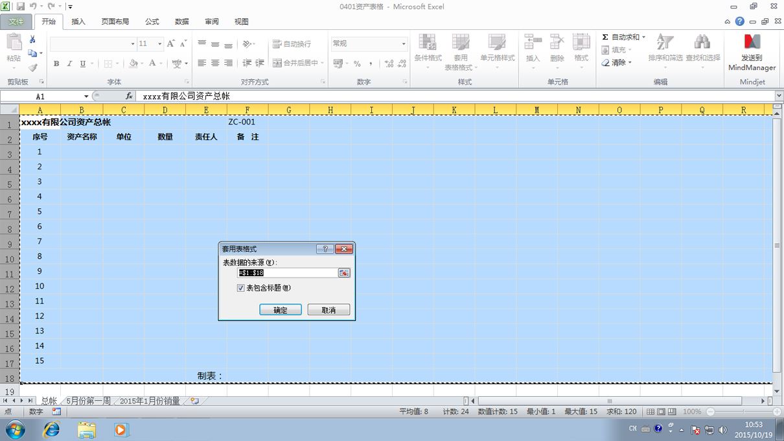Click the Cut scissors icon
This screenshot has width=784, height=441.
32,40
